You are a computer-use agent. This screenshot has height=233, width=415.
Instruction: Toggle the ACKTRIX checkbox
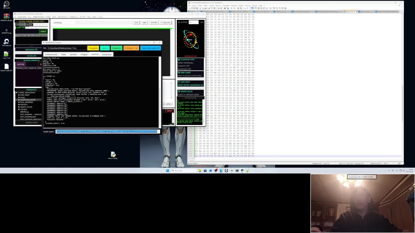[x=179, y=22]
